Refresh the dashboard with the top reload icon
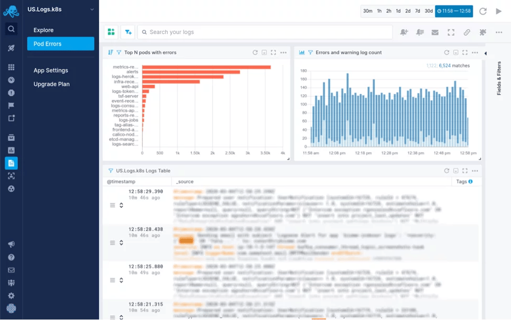Screen dimensions: 511x320 483,11
